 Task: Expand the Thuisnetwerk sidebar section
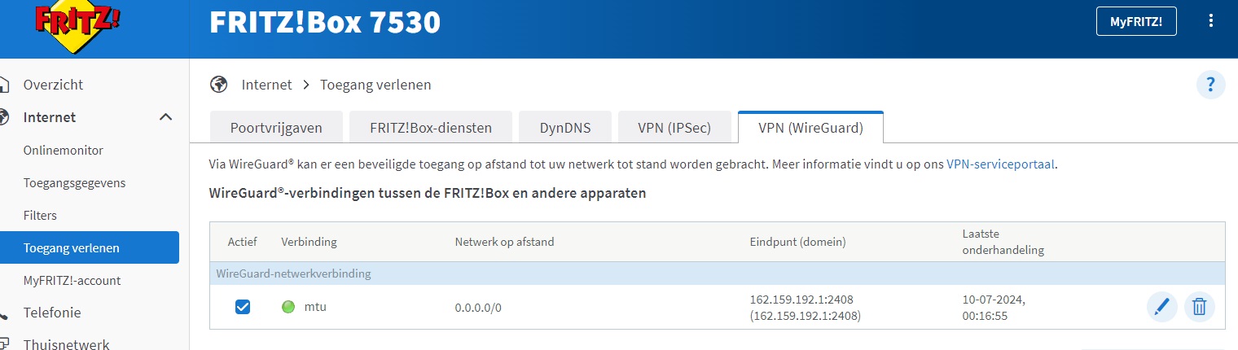pyautogui.click(x=66, y=344)
